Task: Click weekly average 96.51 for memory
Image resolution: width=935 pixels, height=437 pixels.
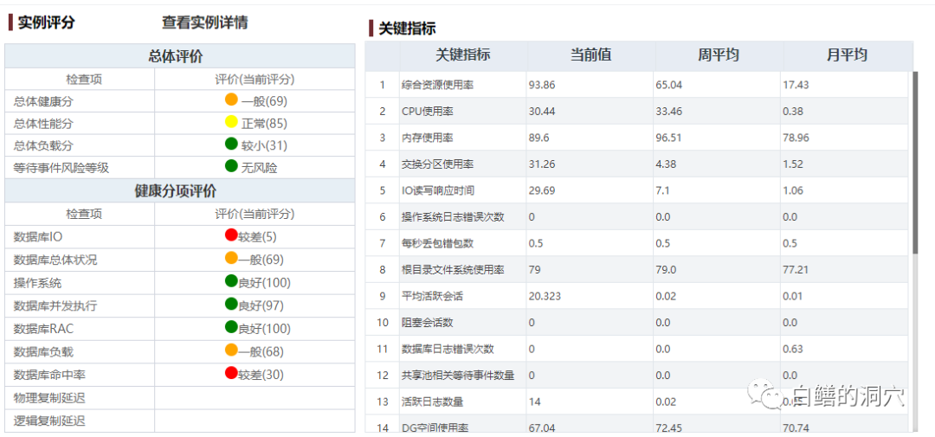Action: click(668, 138)
